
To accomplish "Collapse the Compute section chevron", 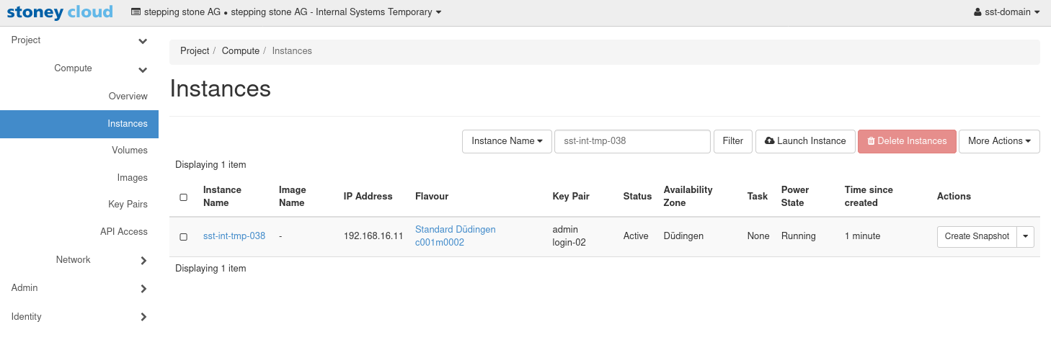I will pos(143,69).
